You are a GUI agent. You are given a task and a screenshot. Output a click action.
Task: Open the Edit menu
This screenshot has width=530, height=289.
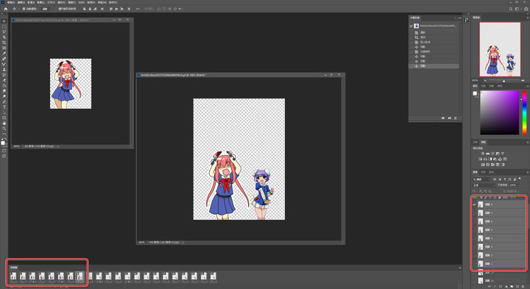coord(21,2)
